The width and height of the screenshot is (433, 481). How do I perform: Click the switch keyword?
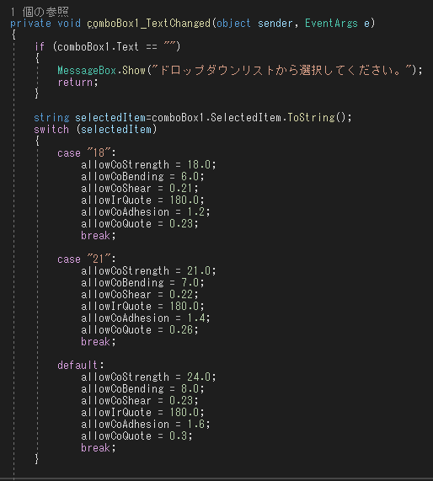pyautogui.click(x=51, y=130)
